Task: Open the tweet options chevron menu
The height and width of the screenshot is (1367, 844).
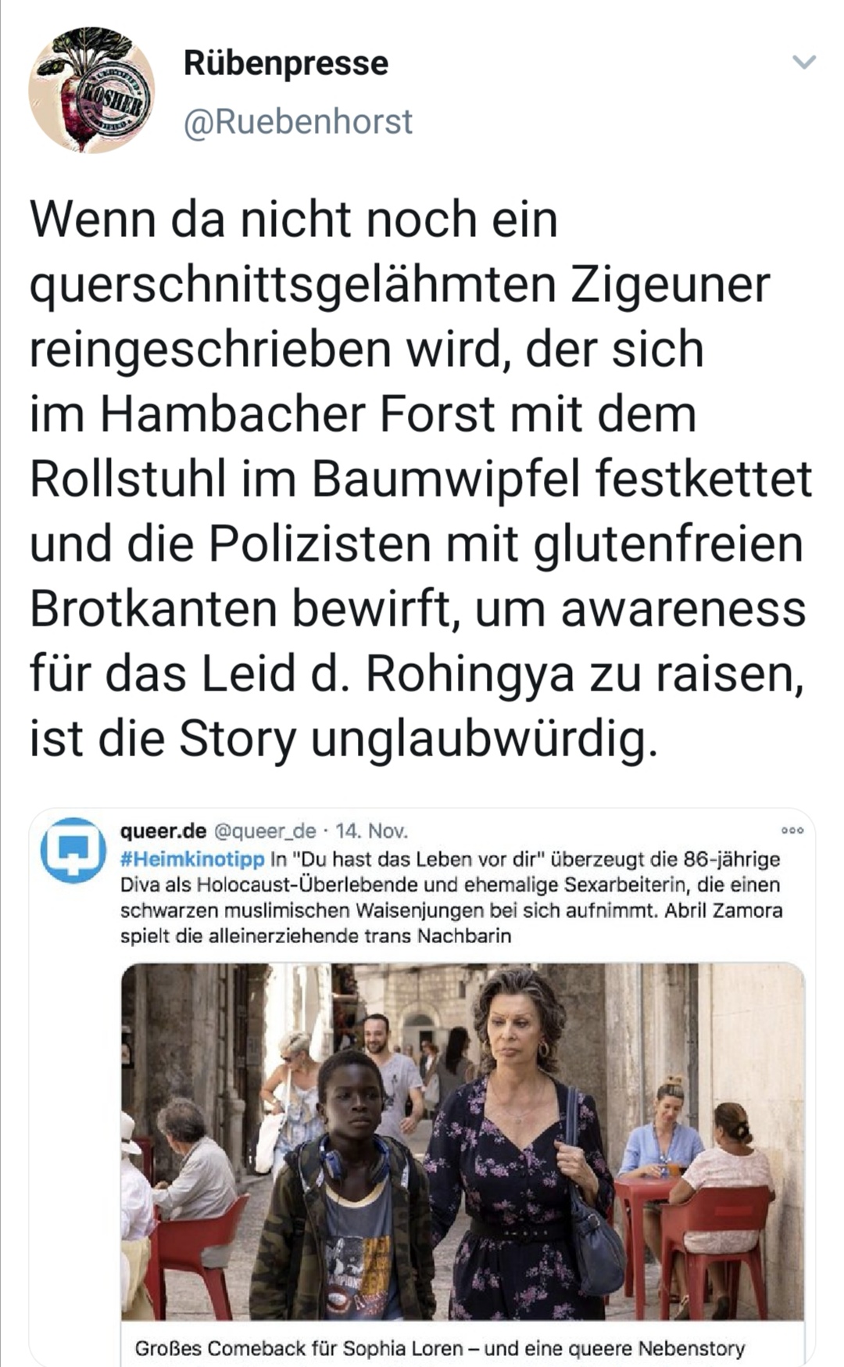Action: 804,63
